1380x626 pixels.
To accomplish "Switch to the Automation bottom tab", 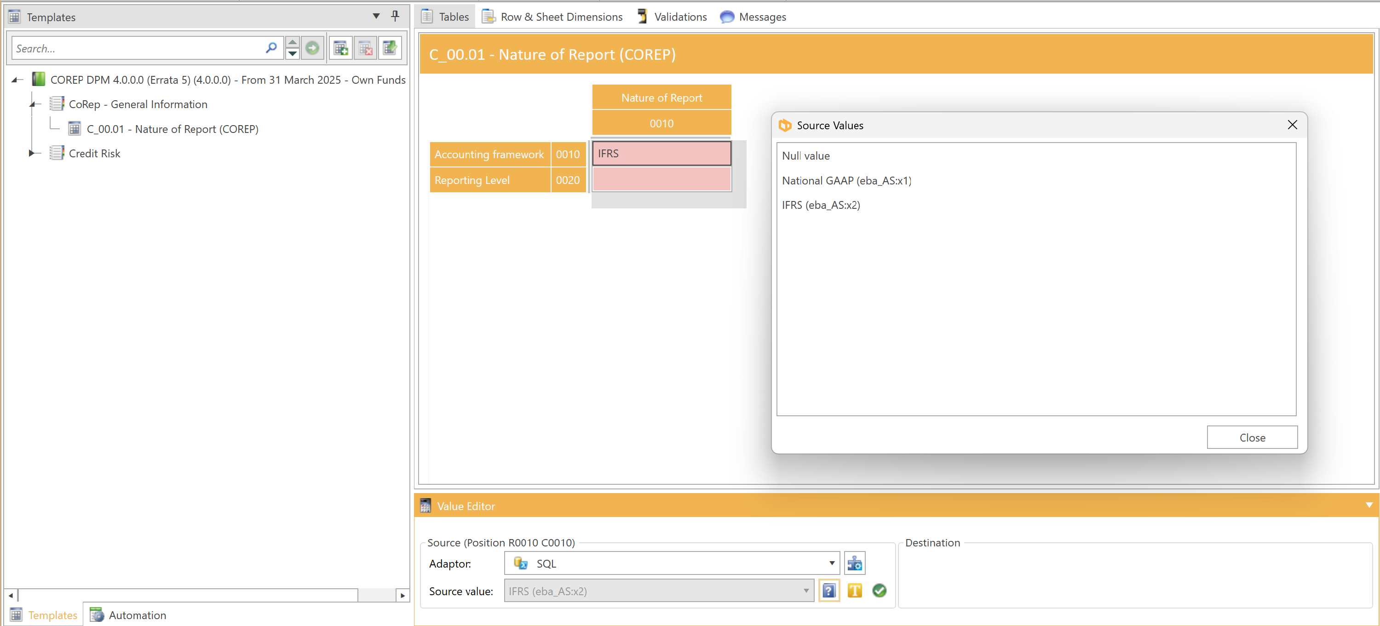I will coord(128,615).
